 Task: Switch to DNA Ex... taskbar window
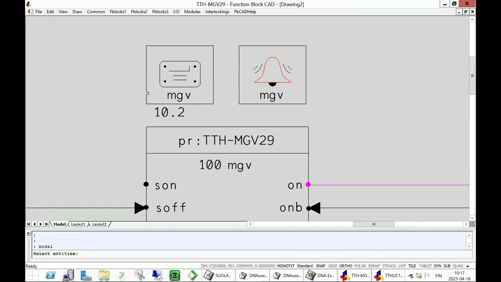[320, 276]
